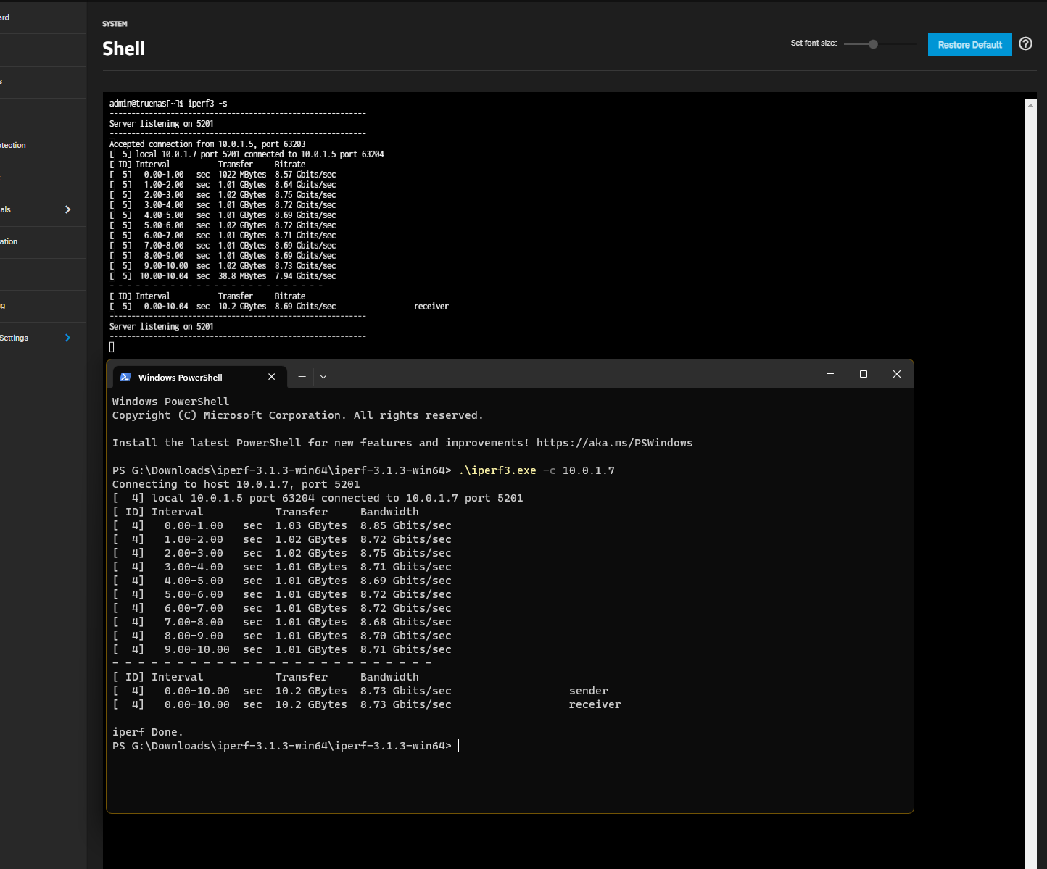Click the Restore Default button
Image resolution: width=1047 pixels, height=869 pixels.
click(970, 44)
